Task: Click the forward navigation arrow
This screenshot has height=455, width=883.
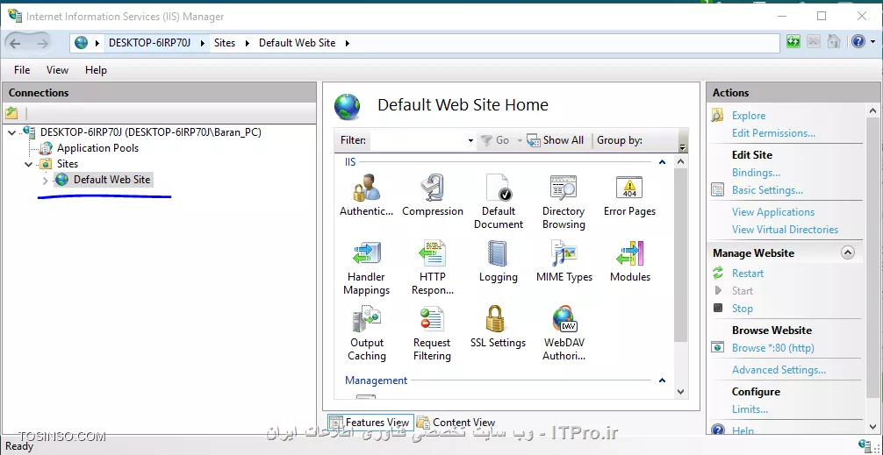Action: pyautogui.click(x=42, y=43)
